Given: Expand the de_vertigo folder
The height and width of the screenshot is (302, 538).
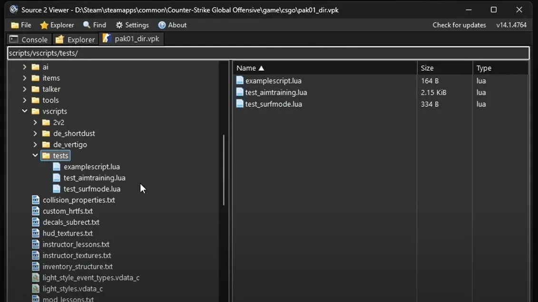Looking at the screenshot, I should coord(35,144).
